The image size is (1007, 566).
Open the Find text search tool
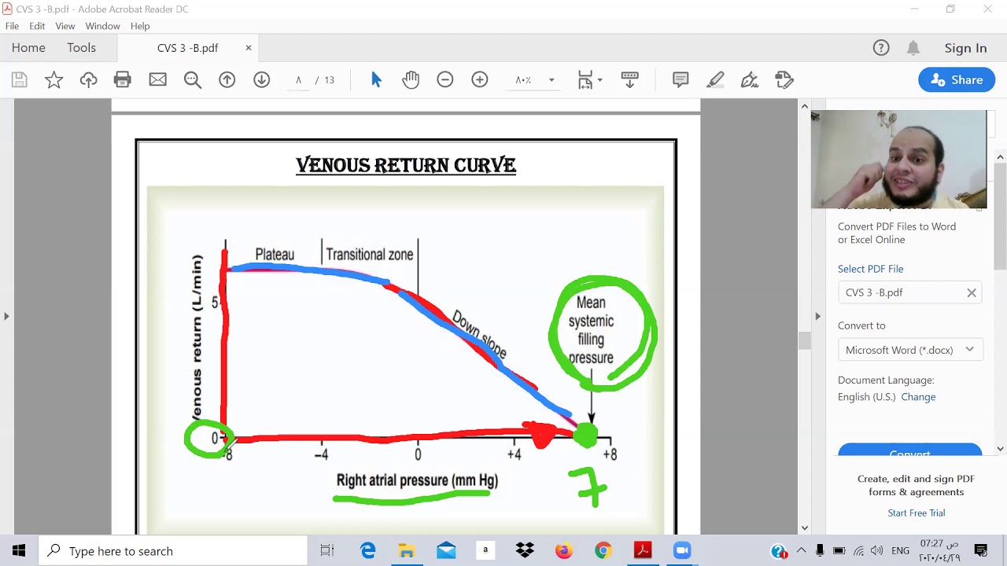pyautogui.click(x=192, y=79)
